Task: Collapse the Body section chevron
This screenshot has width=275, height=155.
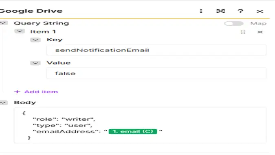Action: (4, 102)
